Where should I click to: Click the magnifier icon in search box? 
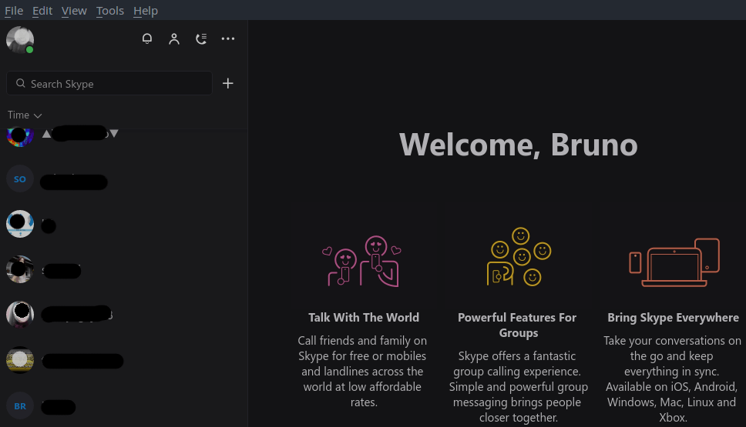pyautogui.click(x=21, y=84)
